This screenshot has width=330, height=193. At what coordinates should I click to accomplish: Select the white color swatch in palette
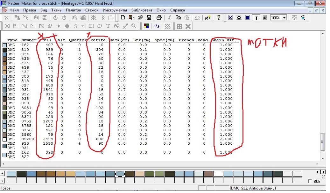tap(218, 174)
